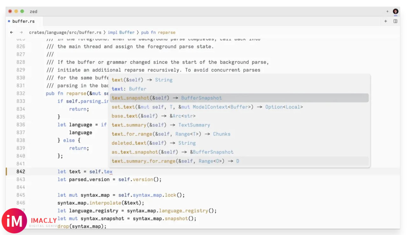The image size is (407, 235).
Task: Click the crates/language/src/buffer.rs breadcrumb
Action: 65,32
